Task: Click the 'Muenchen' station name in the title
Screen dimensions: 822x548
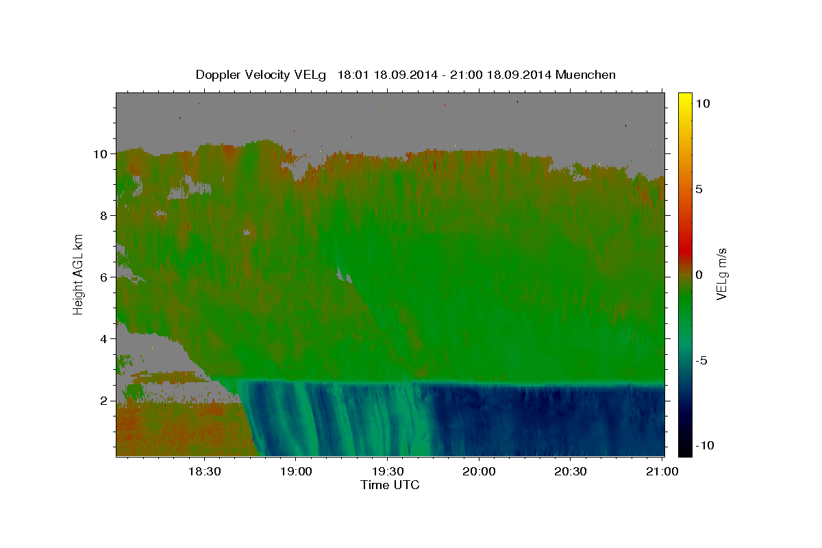Action: tap(586, 75)
